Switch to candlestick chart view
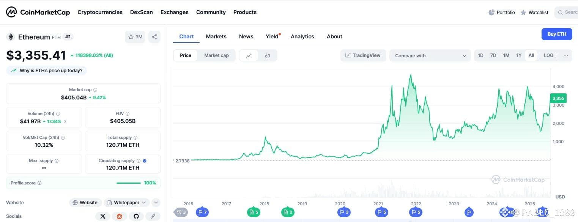Viewport: 578px width, 222px height. coord(268,55)
